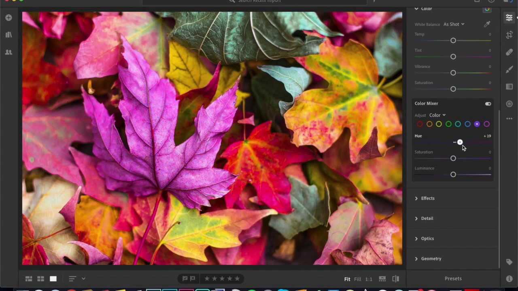Switch to Detail single-photo view

click(x=53, y=278)
